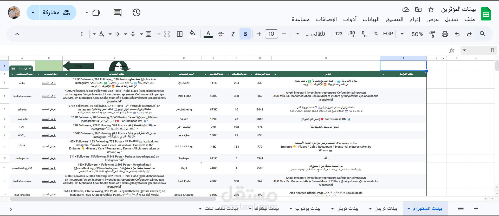499x216 pixels.
Task: Show all sheets list icon
Action: click(x=461, y=208)
